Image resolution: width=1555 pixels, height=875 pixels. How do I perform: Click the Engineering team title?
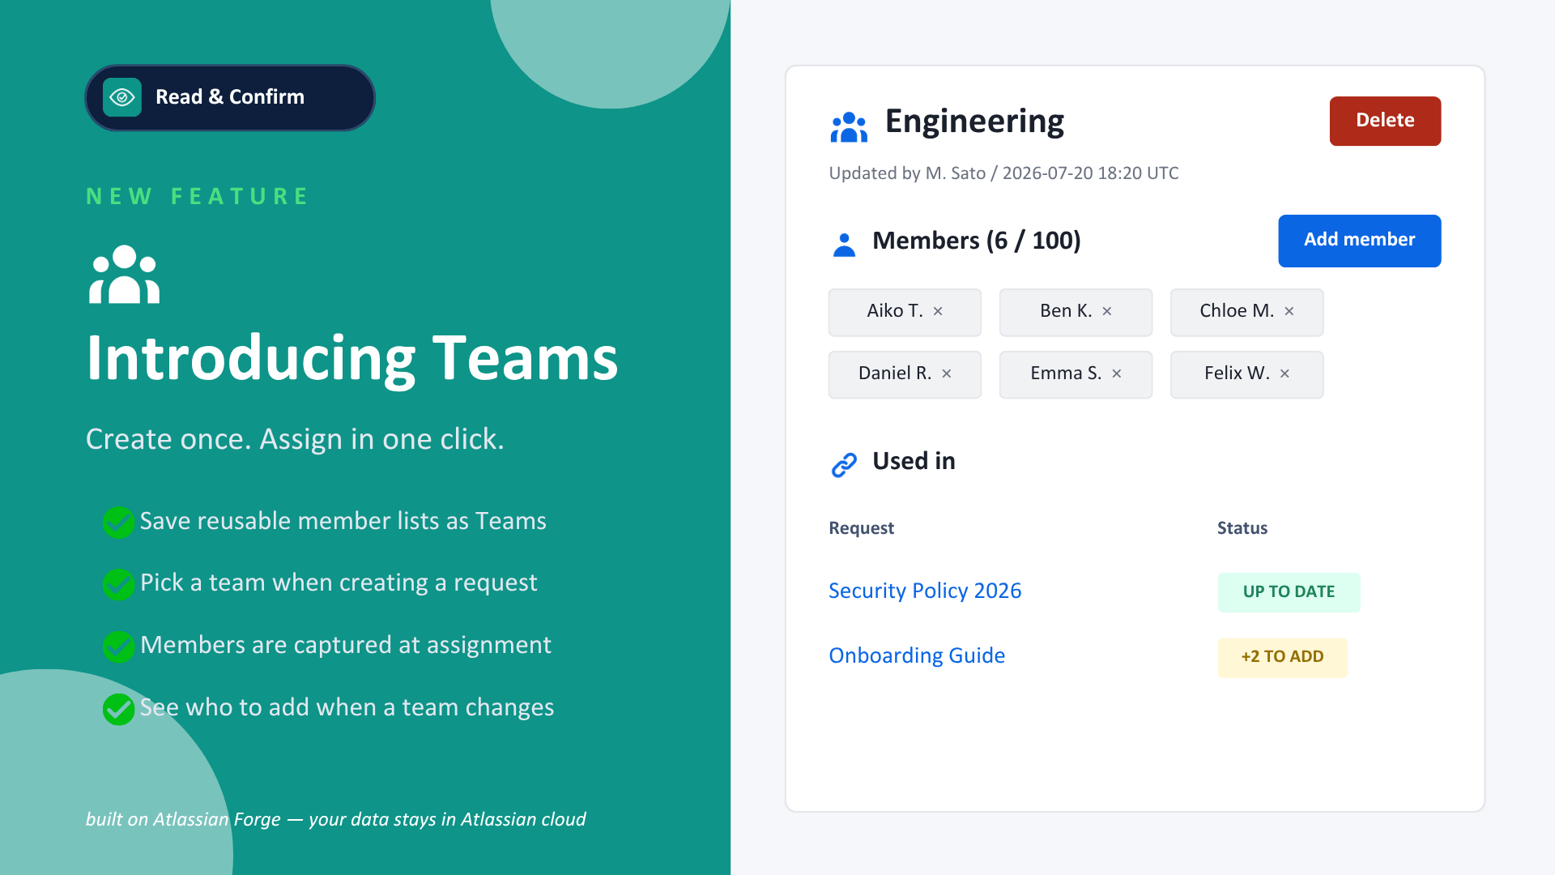[974, 122]
